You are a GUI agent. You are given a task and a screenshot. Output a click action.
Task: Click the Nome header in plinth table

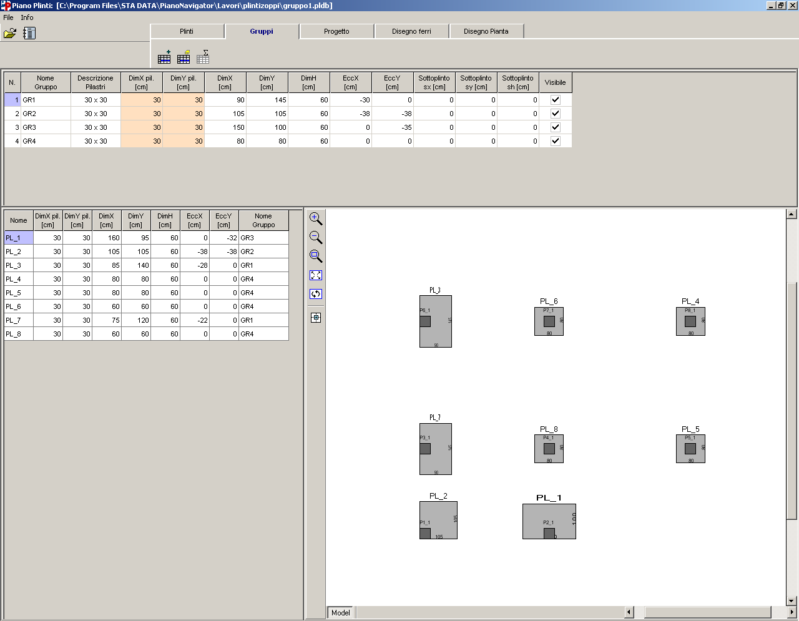(x=19, y=220)
